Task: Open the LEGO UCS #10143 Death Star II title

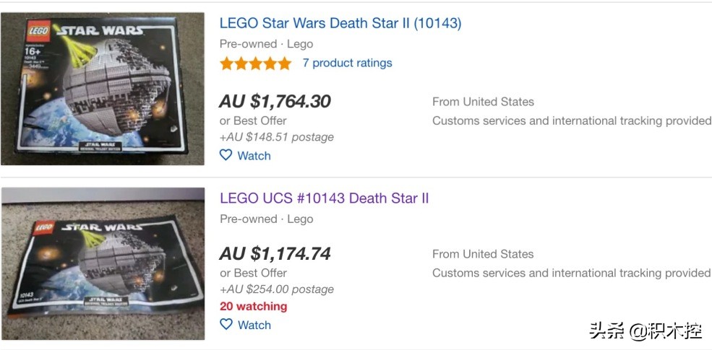Action: [325, 198]
